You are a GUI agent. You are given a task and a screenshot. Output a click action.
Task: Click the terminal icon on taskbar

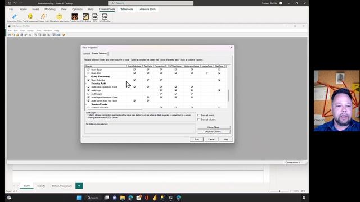tap(170, 198)
